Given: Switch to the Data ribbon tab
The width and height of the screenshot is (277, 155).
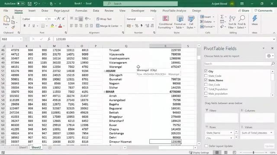Looking at the screenshot, I should click(96, 11).
